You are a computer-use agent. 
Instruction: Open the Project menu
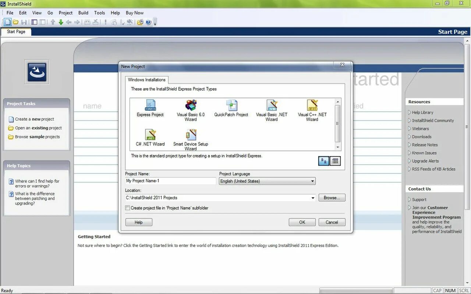tap(66, 12)
